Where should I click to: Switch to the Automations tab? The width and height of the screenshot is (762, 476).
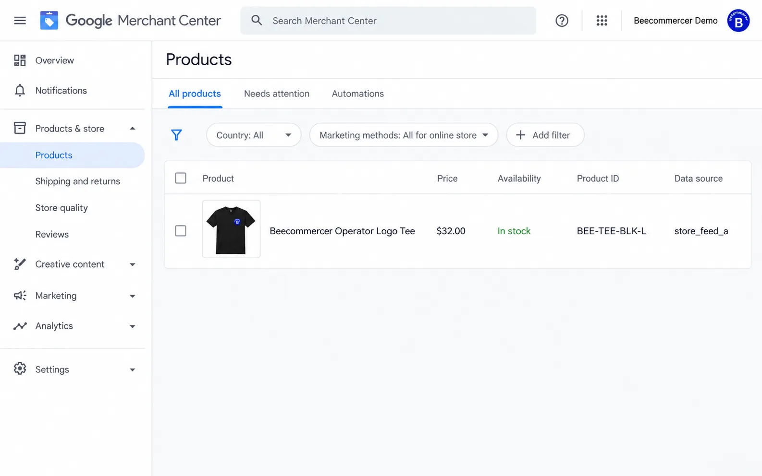[357, 94]
